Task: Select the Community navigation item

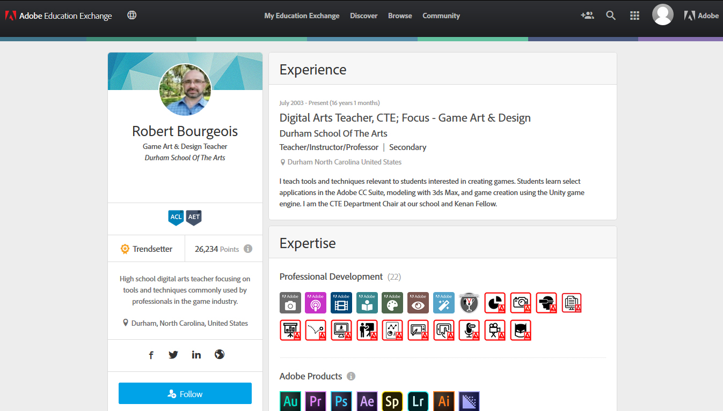Action: tap(441, 16)
